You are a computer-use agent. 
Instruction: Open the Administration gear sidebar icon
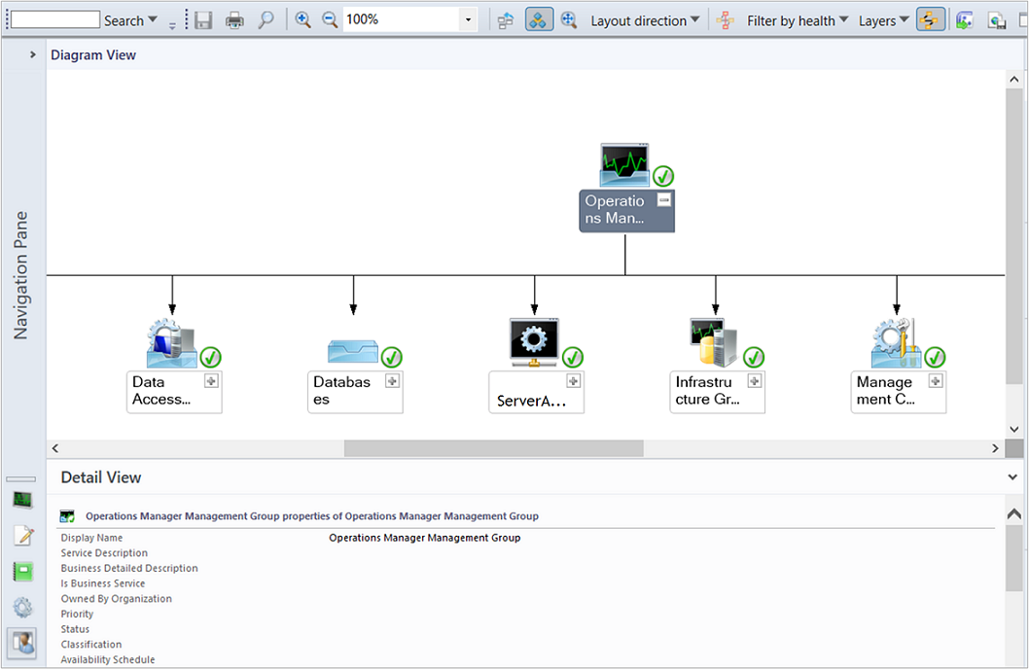click(23, 608)
